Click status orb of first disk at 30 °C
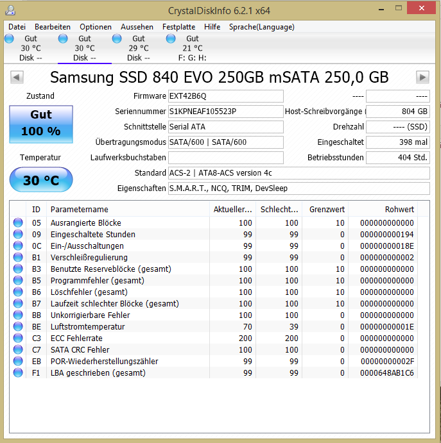This screenshot has width=441, height=443. pyautogui.click(x=9, y=38)
